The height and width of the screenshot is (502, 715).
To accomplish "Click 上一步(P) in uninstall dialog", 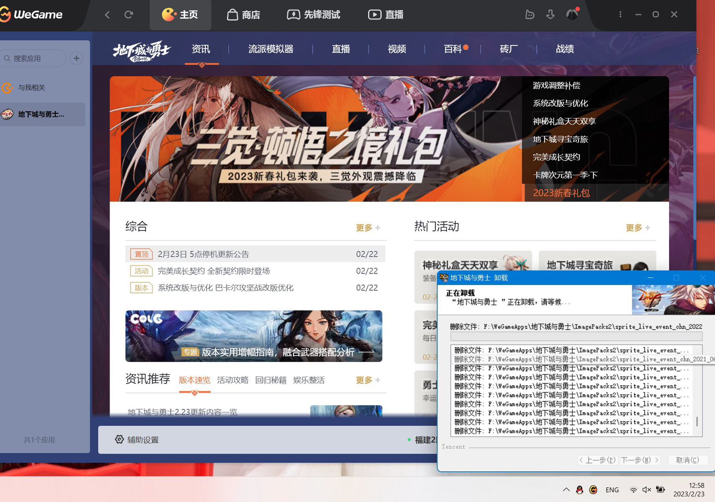I will point(598,460).
